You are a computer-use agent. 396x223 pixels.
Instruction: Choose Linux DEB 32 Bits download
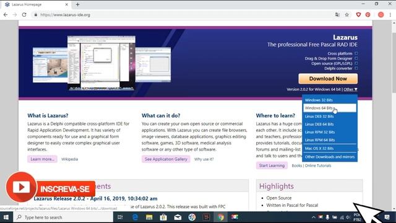pos(330,116)
